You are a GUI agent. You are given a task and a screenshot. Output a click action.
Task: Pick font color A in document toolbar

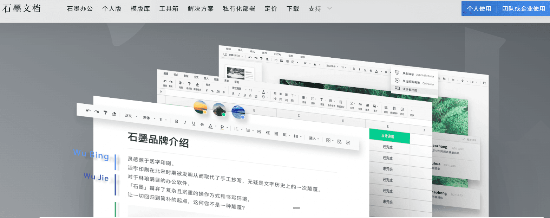pyautogui.click(x=210, y=126)
